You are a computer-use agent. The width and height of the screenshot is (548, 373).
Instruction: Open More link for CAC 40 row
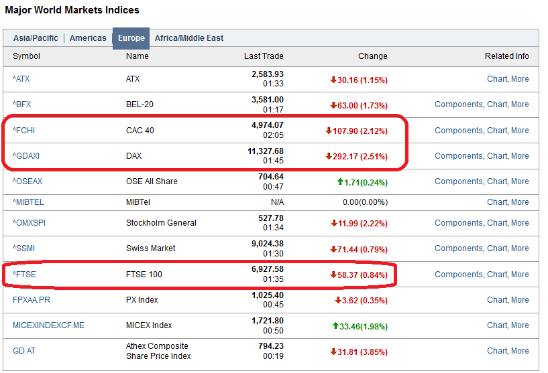coord(520,131)
